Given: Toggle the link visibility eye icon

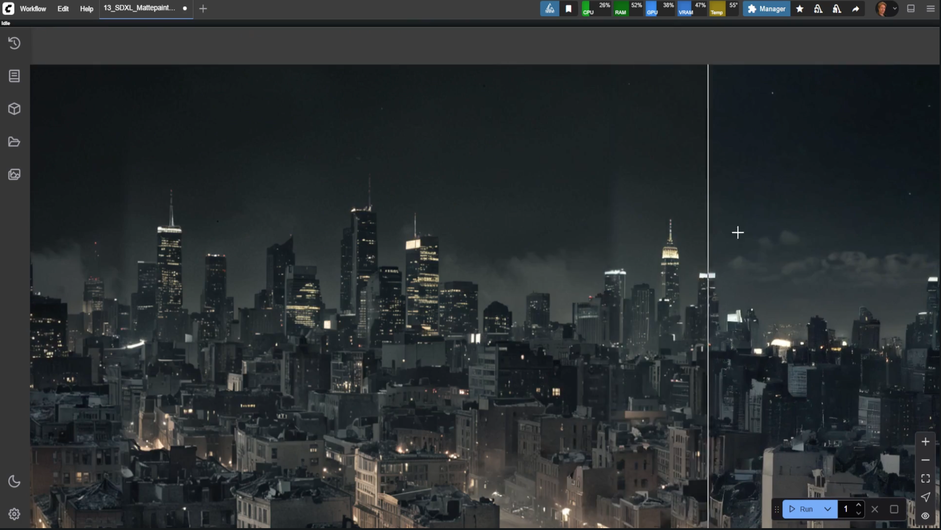Looking at the screenshot, I should [x=925, y=516].
